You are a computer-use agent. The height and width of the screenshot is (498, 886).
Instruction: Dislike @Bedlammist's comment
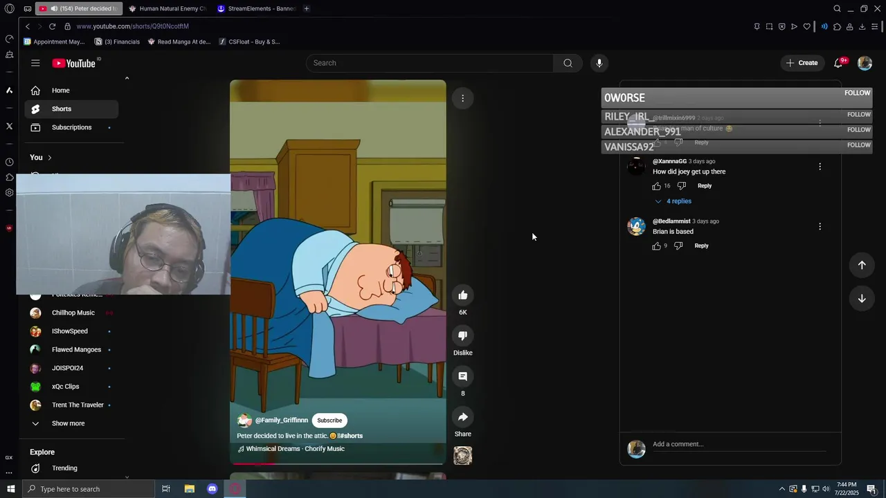tap(678, 246)
